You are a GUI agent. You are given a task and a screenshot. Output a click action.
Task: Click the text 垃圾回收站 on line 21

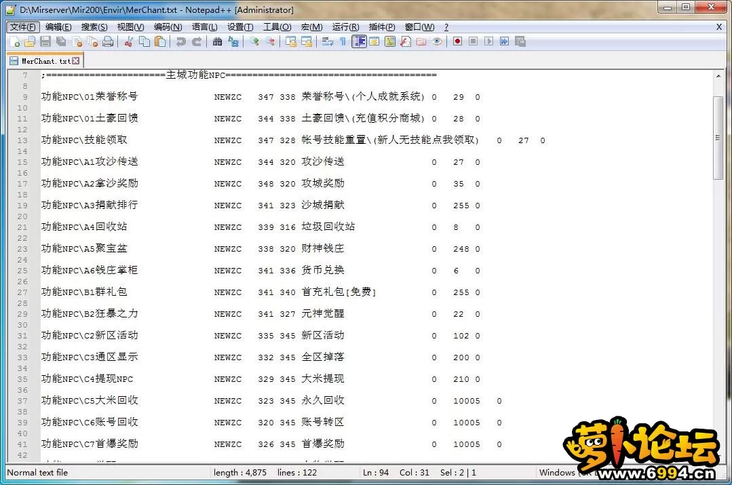click(328, 227)
